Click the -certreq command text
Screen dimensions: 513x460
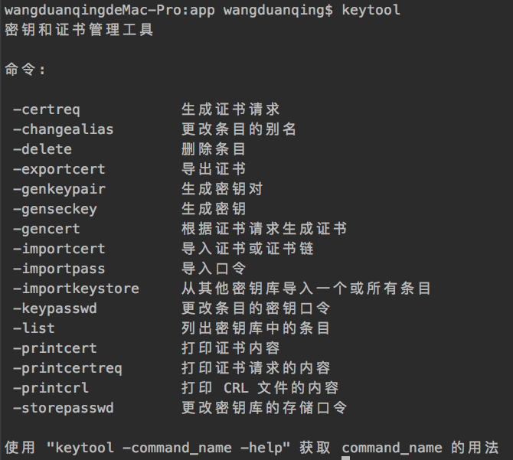coord(47,109)
